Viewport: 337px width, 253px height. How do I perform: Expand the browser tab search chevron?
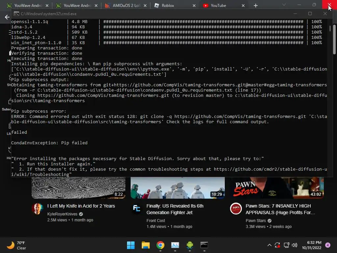click(x=284, y=5)
